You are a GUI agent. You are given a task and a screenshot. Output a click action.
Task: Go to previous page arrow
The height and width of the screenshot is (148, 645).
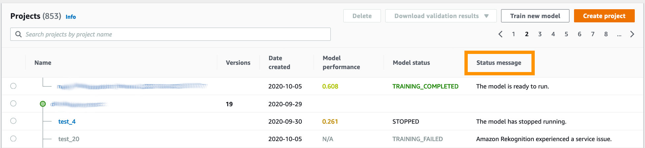(x=500, y=34)
